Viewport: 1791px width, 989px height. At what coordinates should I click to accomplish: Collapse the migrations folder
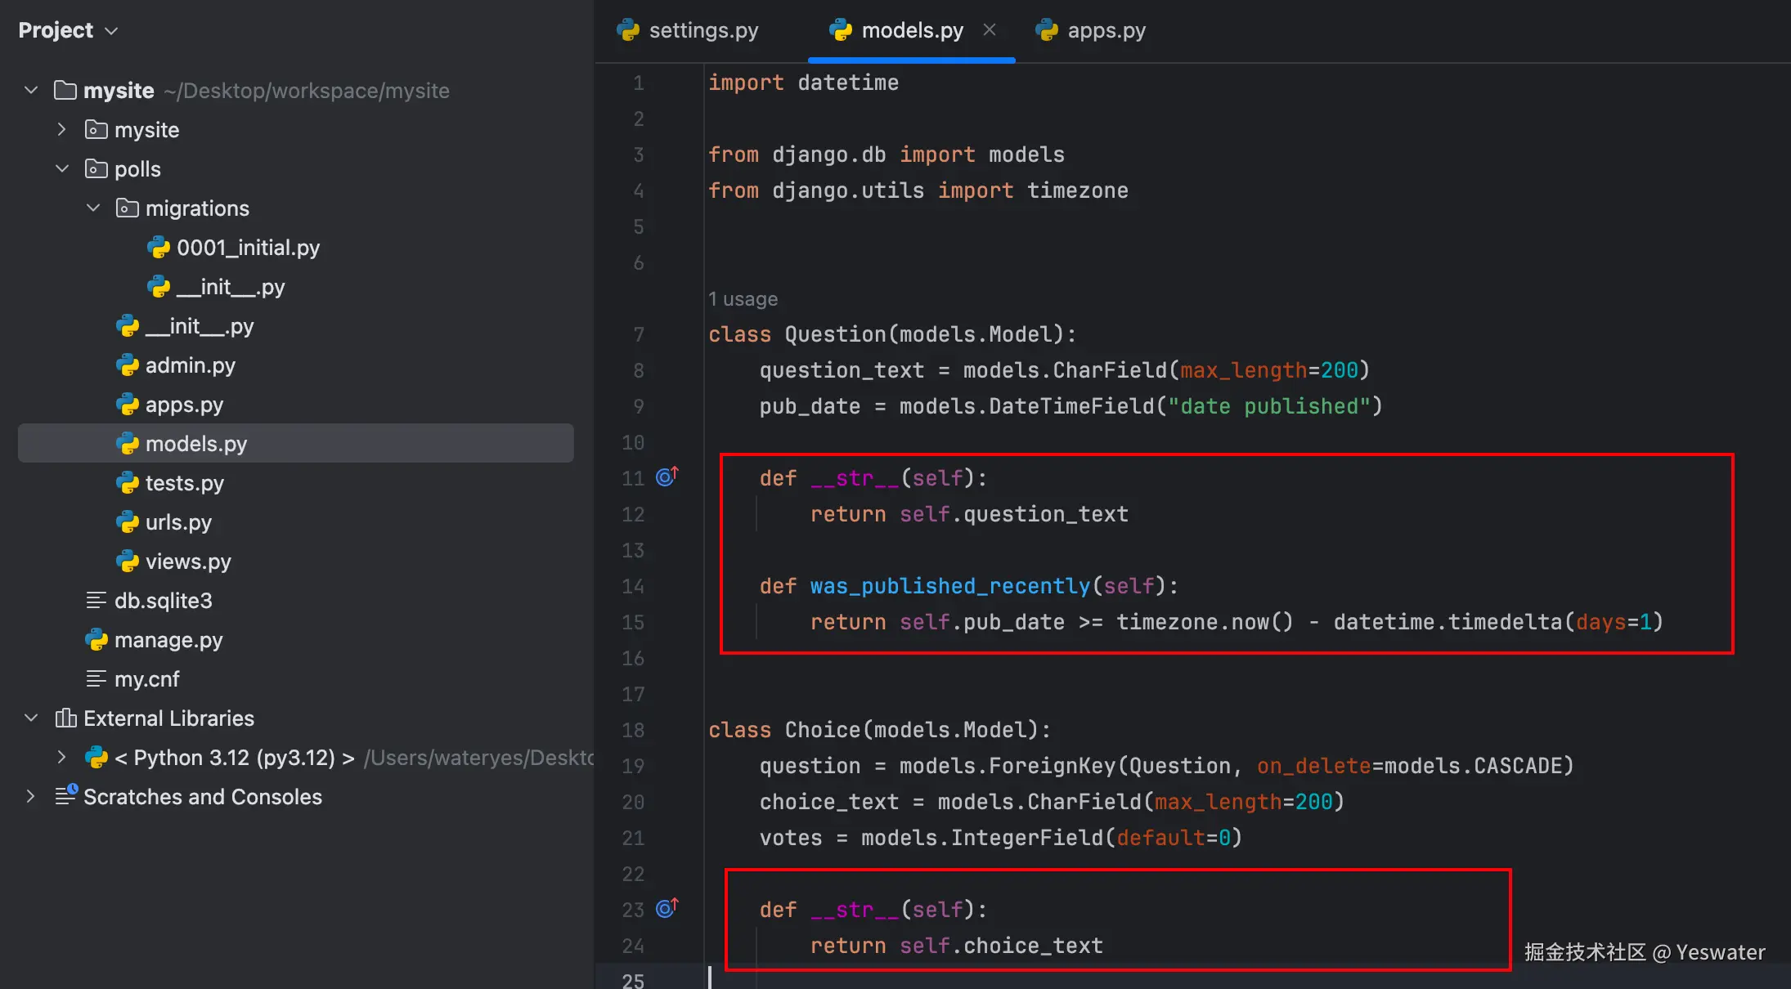(93, 208)
